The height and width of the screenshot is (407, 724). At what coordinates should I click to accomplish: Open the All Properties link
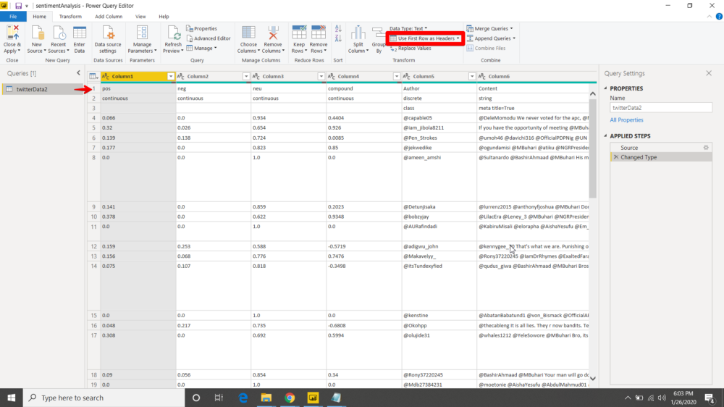626,120
